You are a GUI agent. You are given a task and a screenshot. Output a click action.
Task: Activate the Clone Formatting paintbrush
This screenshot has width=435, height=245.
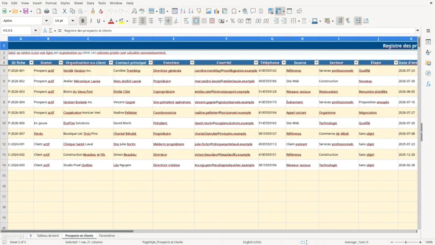click(x=93, y=11)
